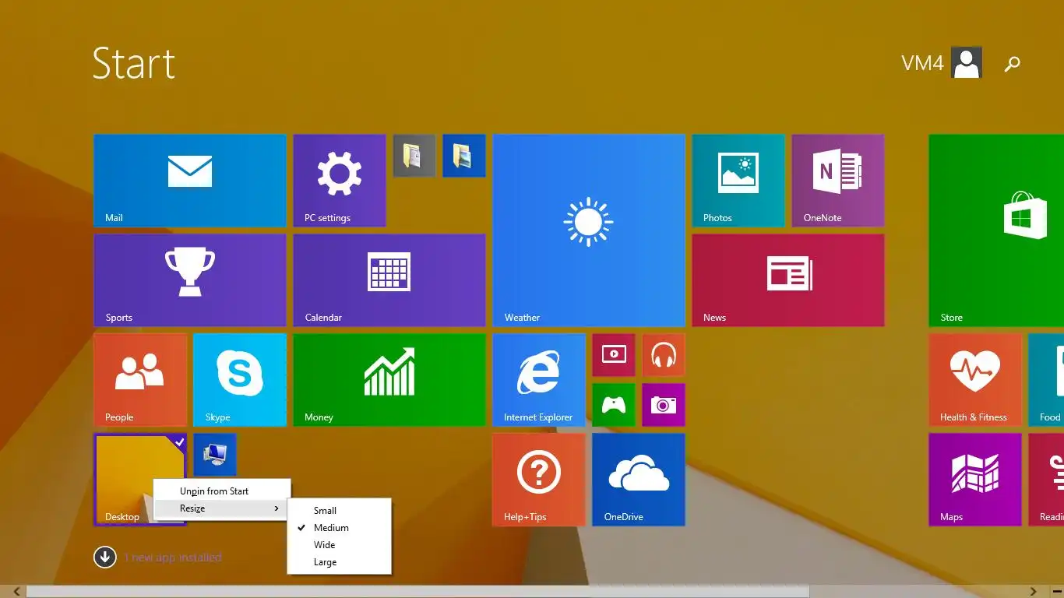The height and width of the screenshot is (598, 1064).
Task: Click the scrollbar right arrow
Action: click(1034, 592)
